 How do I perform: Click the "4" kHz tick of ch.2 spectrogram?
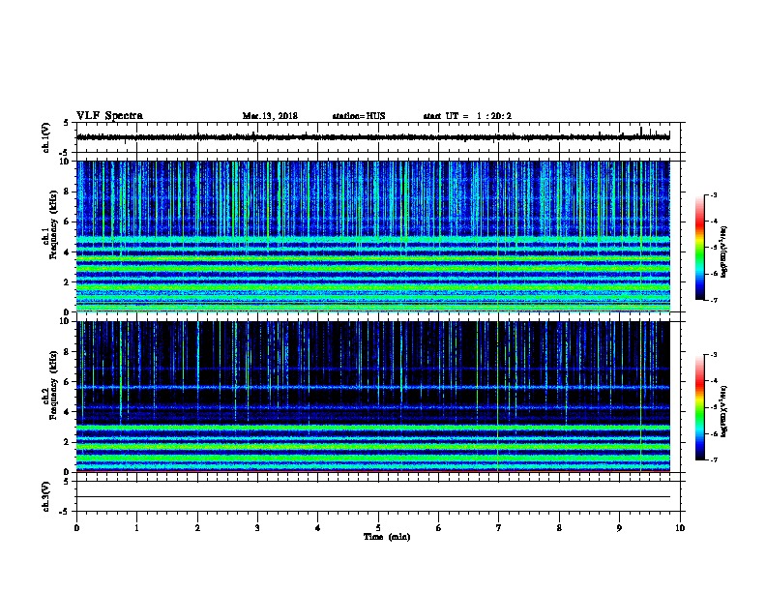tap(68, 412)
